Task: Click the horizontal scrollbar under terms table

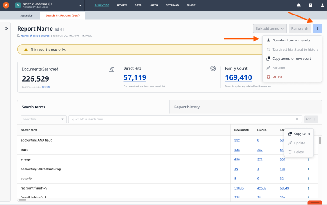Action: click(x=22, y=200)
